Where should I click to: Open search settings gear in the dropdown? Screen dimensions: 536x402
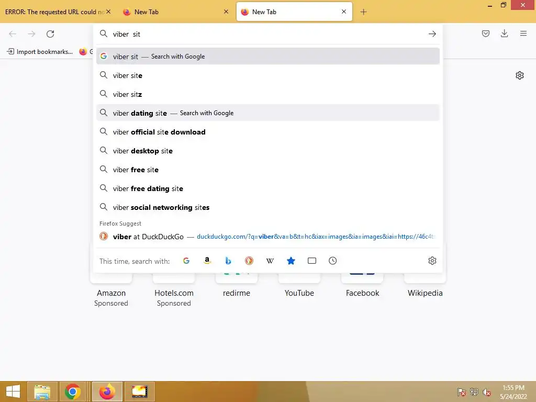(432, 261)
